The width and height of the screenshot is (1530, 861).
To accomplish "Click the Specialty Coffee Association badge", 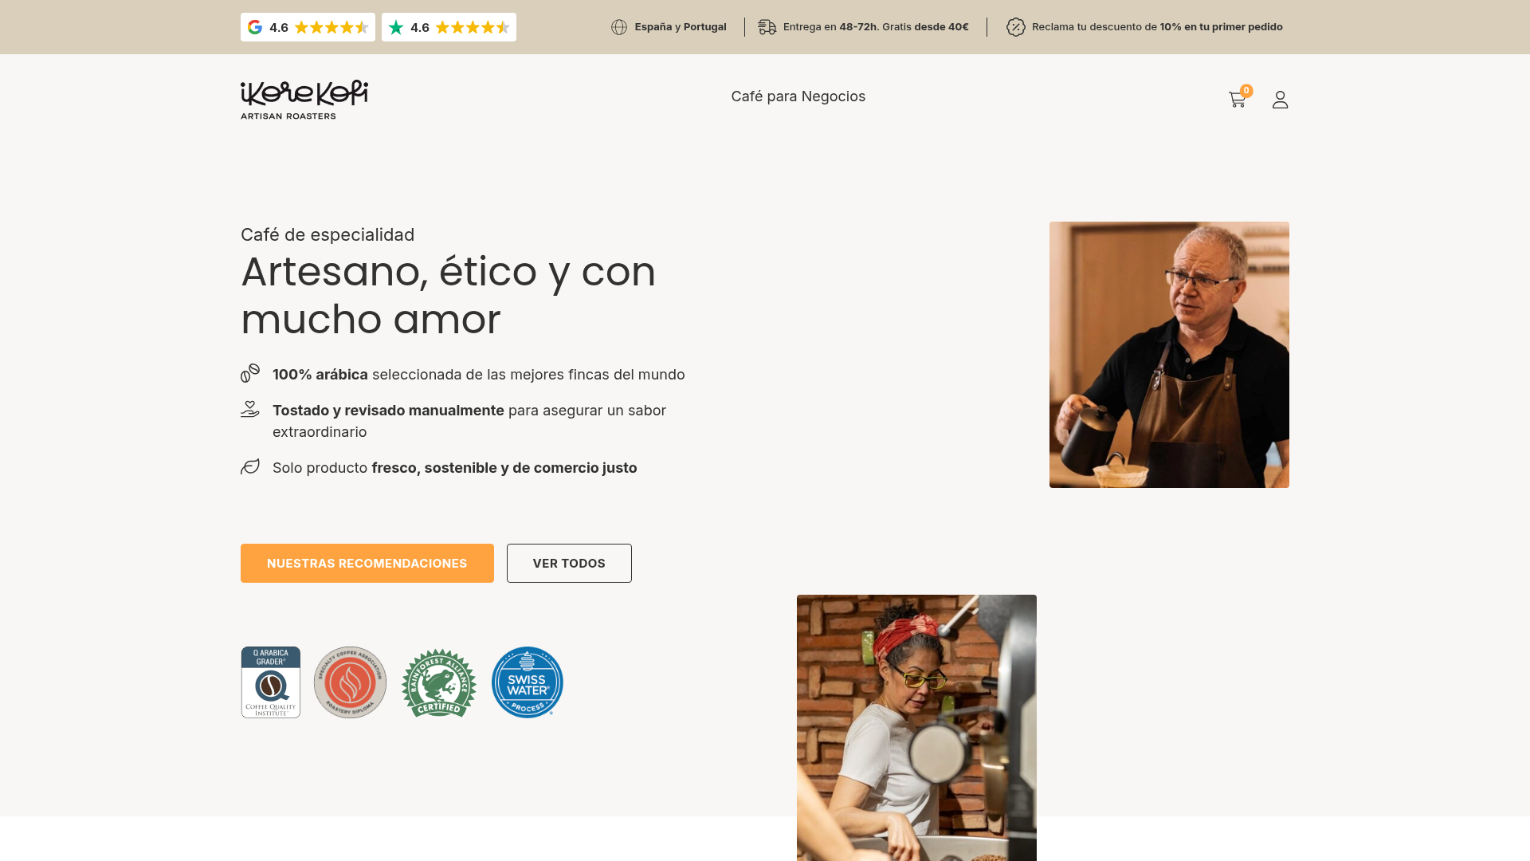I will [350, 682].
